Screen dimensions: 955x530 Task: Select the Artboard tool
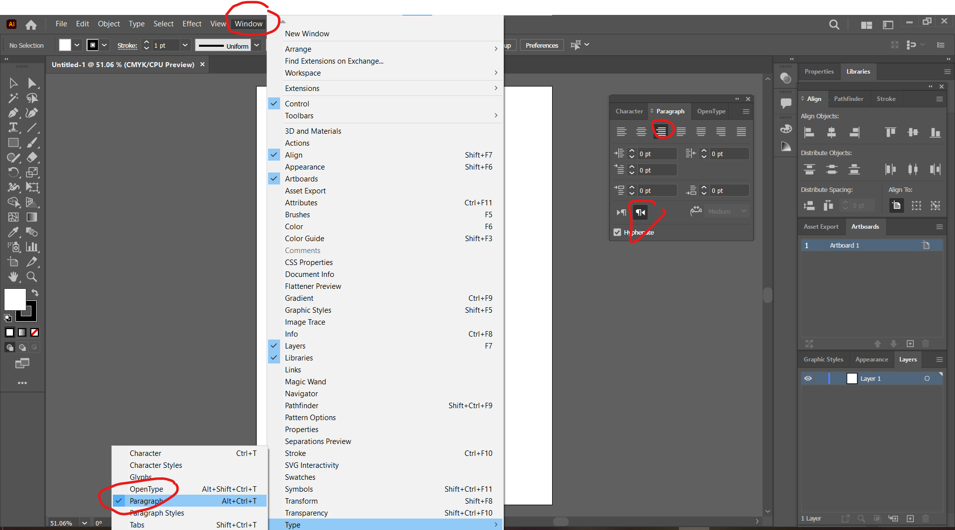pos(13,262)
